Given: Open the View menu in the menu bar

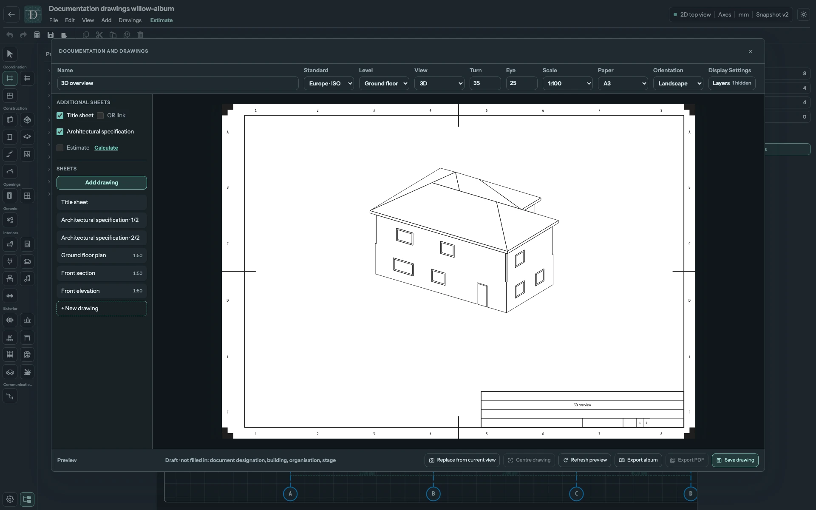Looking at the screenshot, I should click(88, 20).
